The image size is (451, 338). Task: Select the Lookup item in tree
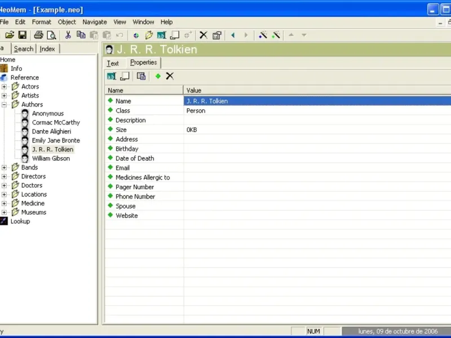click(x=20, y=221)
